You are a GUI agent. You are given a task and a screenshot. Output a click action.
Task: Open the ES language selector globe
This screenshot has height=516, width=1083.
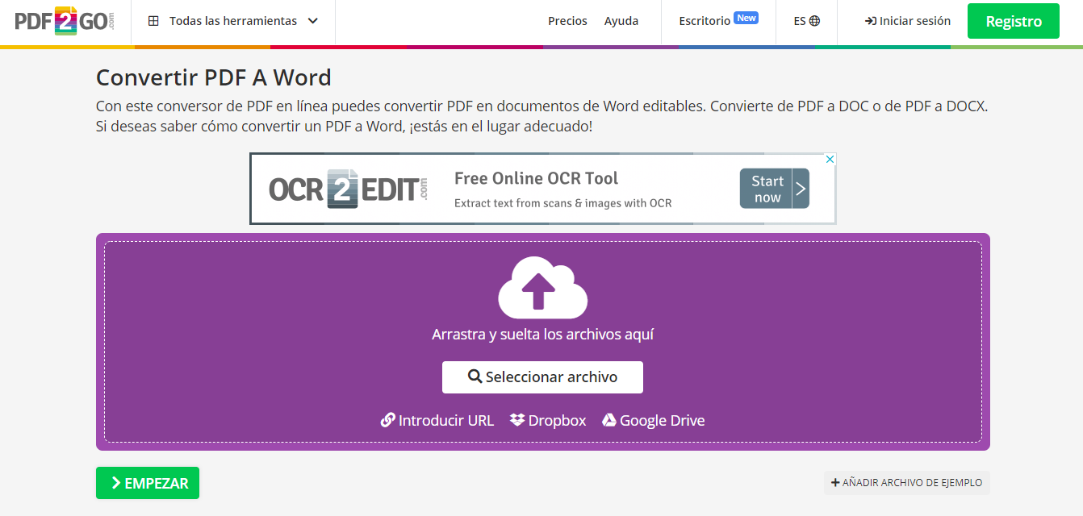click(806, 21)
